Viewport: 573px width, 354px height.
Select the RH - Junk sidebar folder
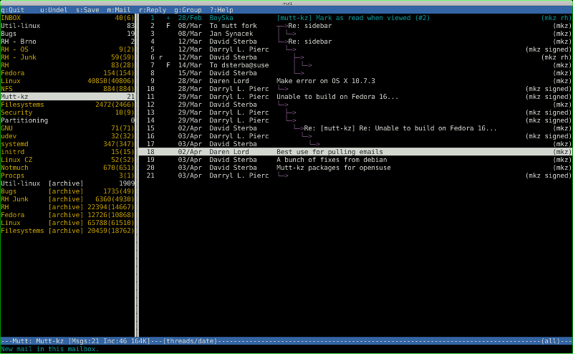[x=19, y=57]
